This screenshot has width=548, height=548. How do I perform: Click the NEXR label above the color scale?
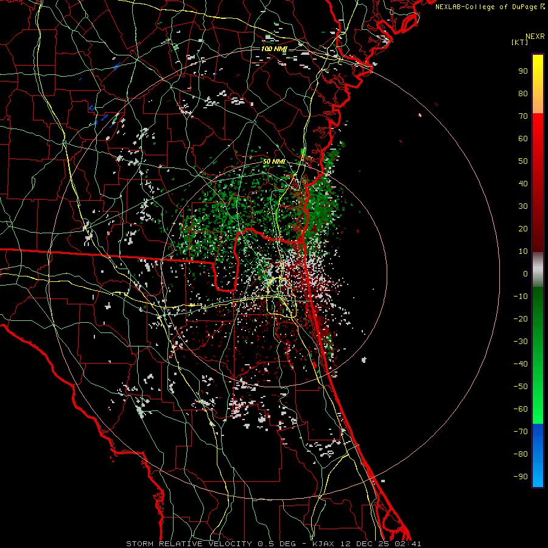point(535,37)
